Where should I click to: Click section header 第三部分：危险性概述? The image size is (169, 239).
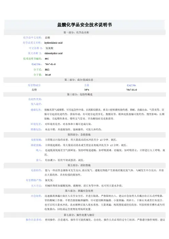80,95
